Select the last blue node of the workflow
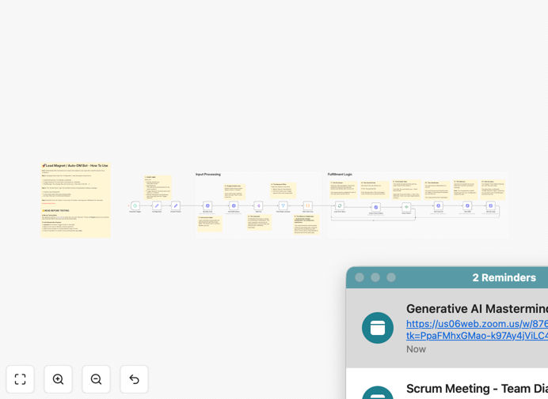 pos(490,205)
